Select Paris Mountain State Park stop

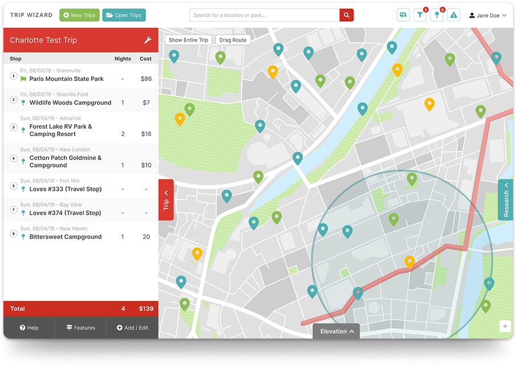[x=81, y=76]
